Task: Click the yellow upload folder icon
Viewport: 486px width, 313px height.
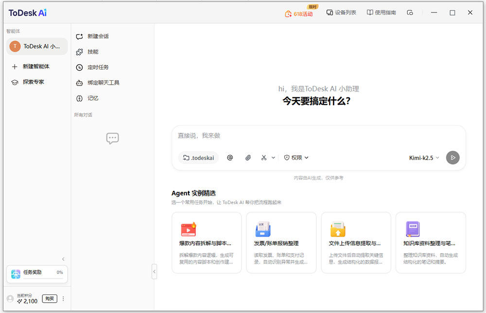Action: [338, 229]
